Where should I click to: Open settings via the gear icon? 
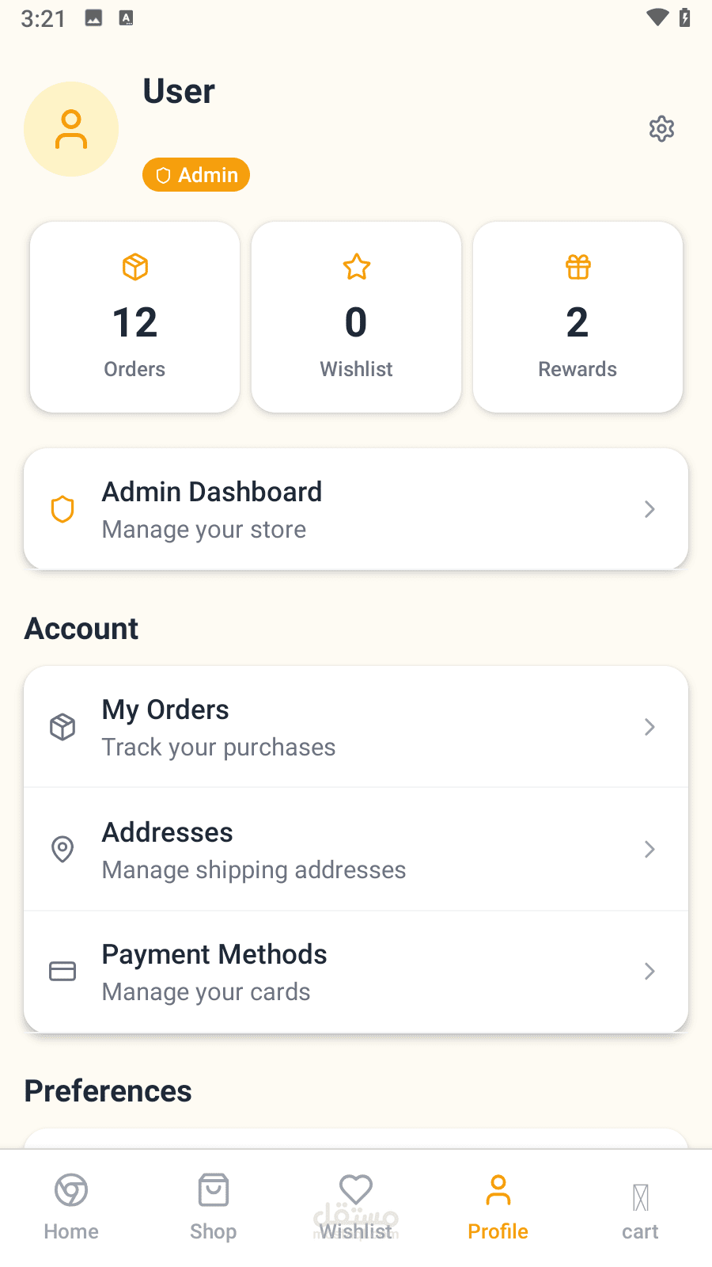661,128
